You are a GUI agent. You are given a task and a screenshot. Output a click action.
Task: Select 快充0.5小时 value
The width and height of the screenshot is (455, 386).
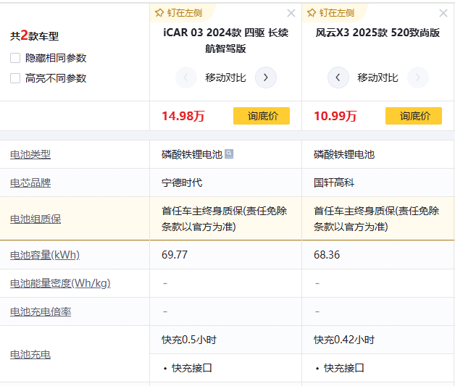coord(189,340)
